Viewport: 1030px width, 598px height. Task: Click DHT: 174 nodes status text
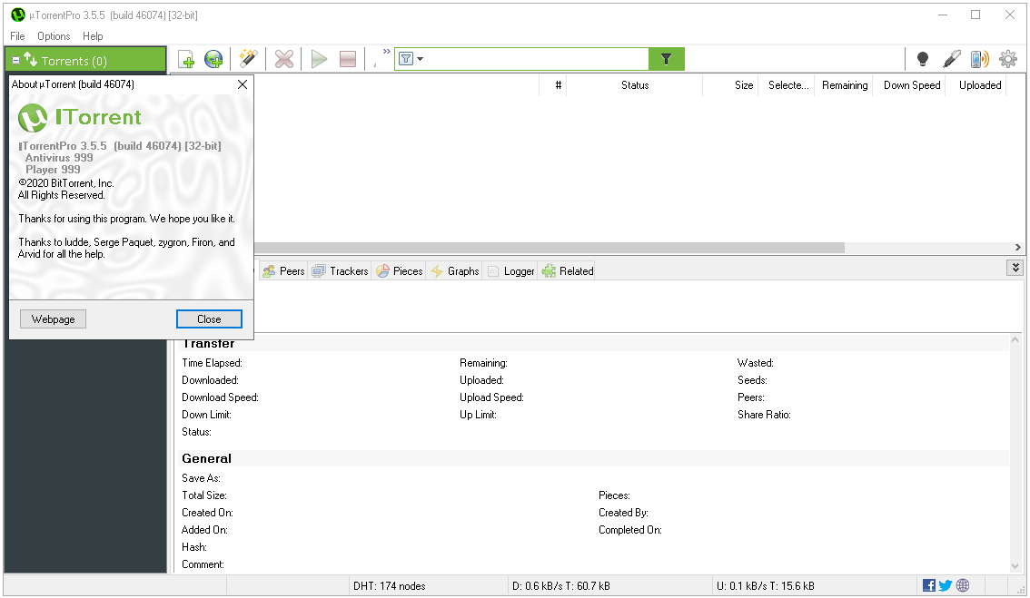[390, 586]
